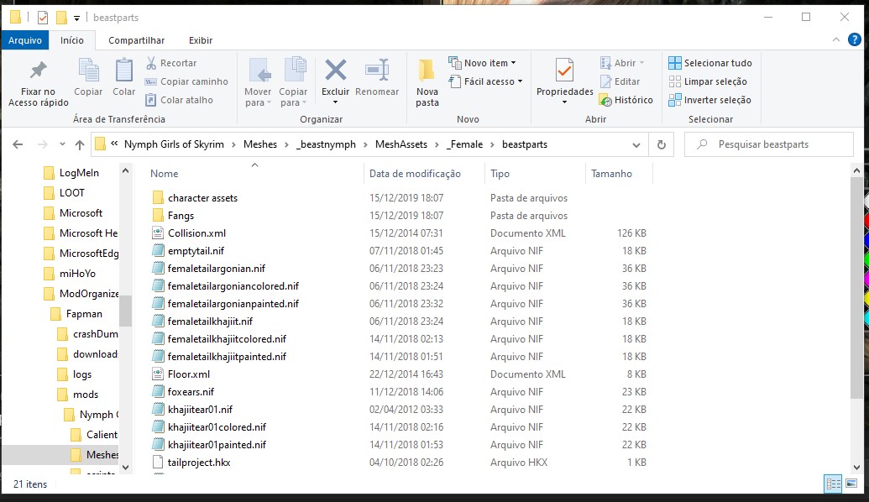
Task: Navigate to Meshes in the breadcrumb
Action: (x=260, y=144)
